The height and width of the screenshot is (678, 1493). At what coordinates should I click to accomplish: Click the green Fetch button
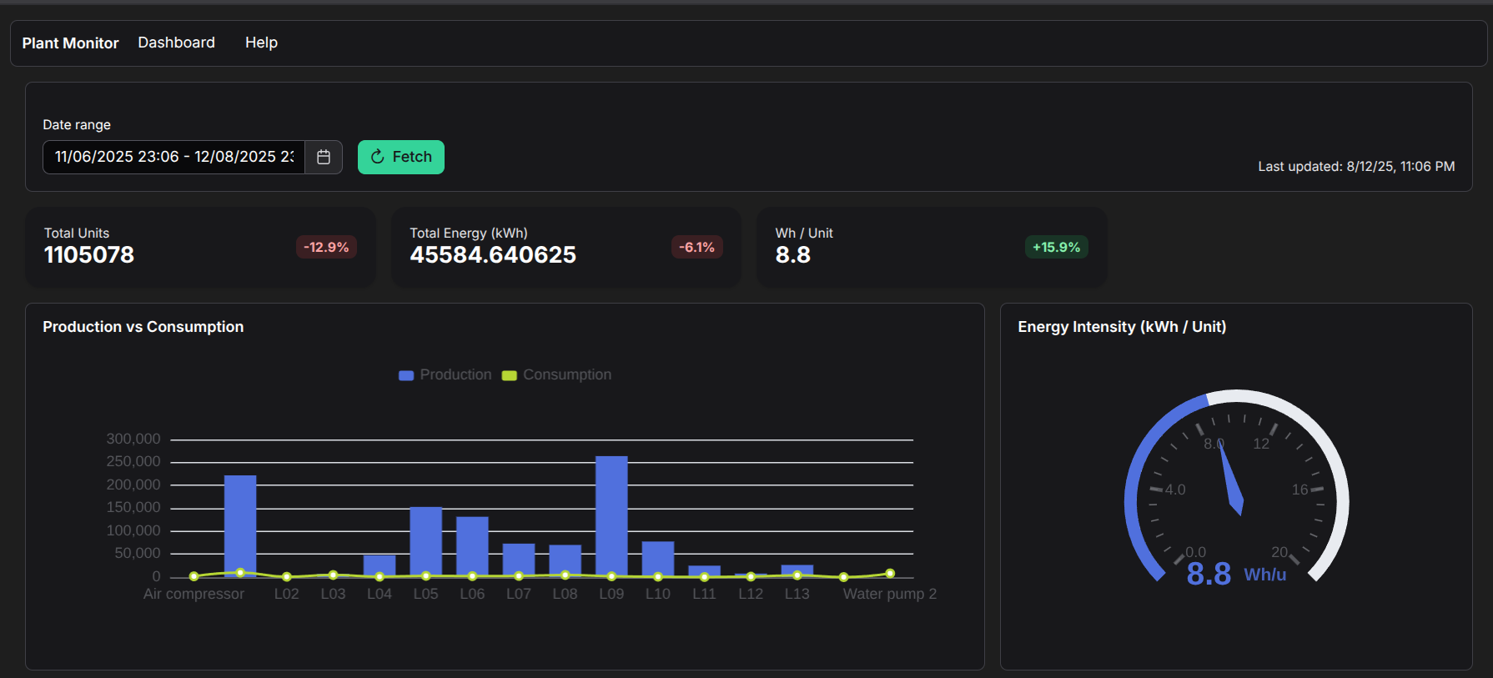(x=401, y=157)
